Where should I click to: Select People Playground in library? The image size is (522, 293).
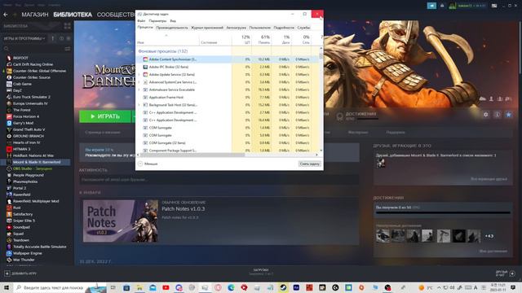[x=28, y=175]
